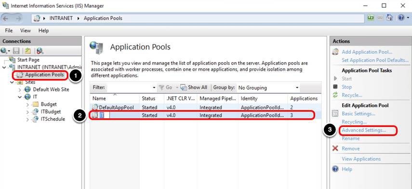Viewport: 412px width, 189px height.
Task: Select the ITSchedule application node
Action: (53, 119)
